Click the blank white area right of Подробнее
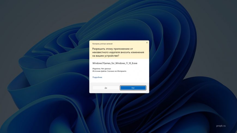 pos(125,77)
